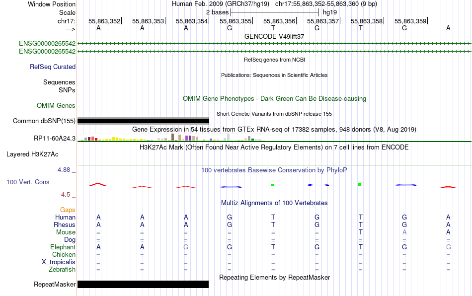Click Repeating Elements by RepeatMasker title
The image size is (472, 296).
tap(274, 277)
